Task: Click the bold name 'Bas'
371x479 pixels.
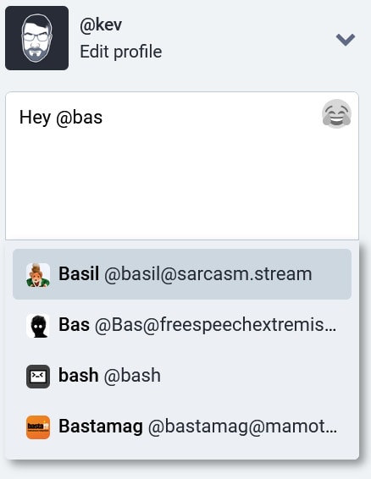Action: (74, 324)
